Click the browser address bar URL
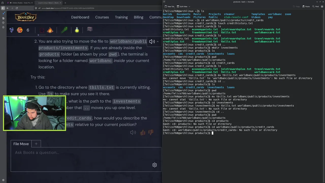 68,8
